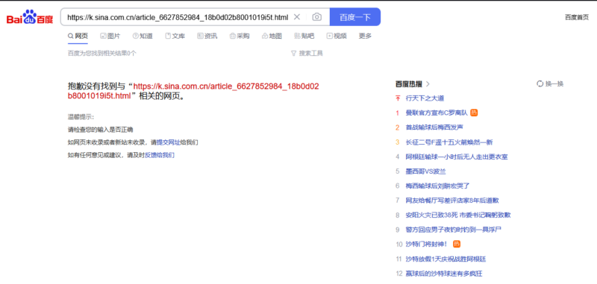Clear the search box with the X icon
Image resolution: width=597 pixels, height=284 pixels.
tap(297, 17)
